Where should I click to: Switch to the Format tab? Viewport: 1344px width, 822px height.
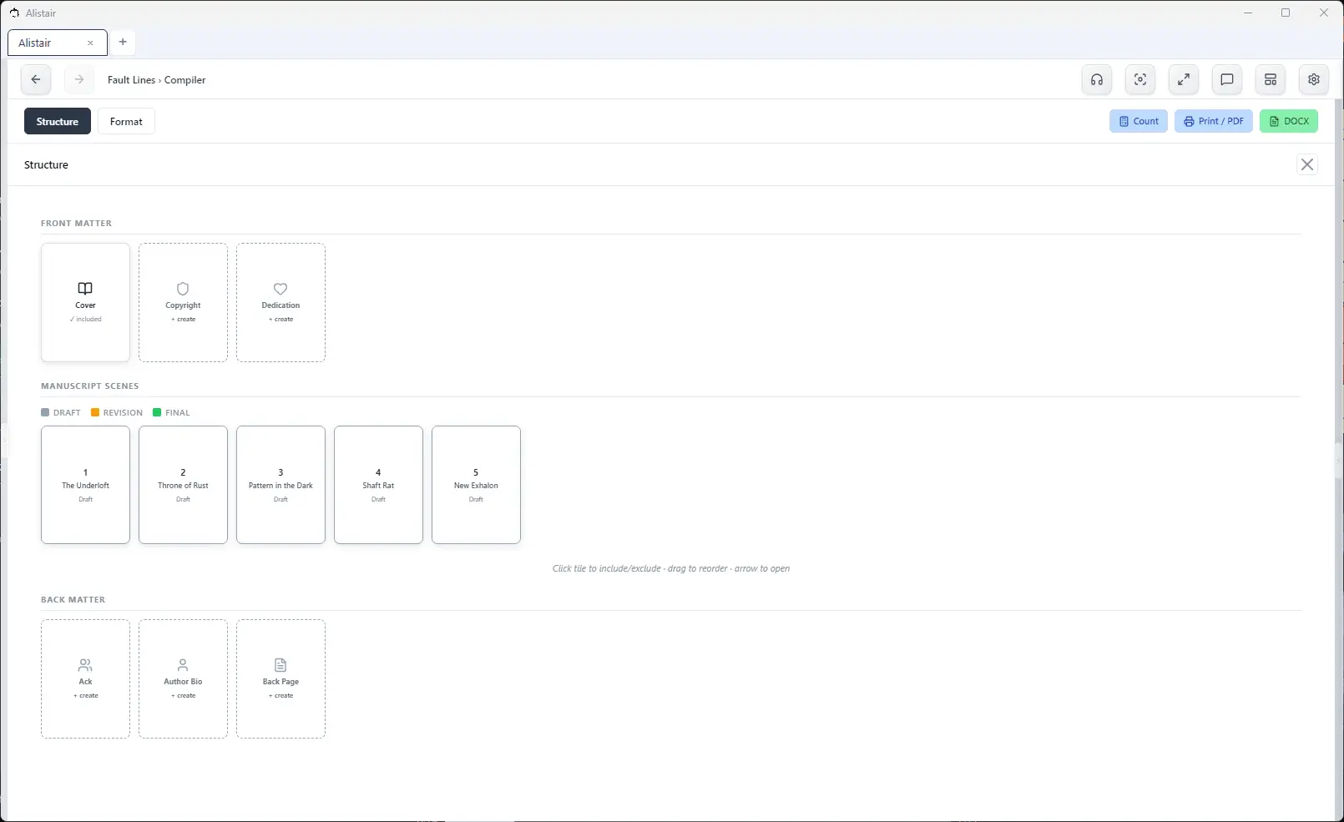(126, 122)
